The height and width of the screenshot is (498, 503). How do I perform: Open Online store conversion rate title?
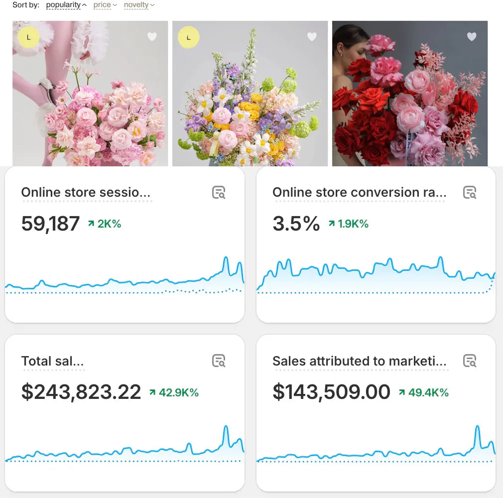tap(359, 192)
